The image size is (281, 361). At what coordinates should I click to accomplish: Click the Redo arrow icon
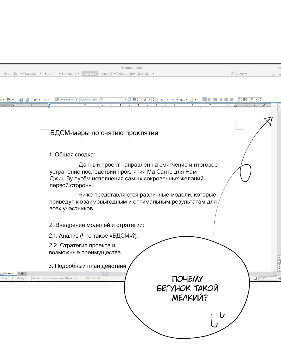(45, 100)
